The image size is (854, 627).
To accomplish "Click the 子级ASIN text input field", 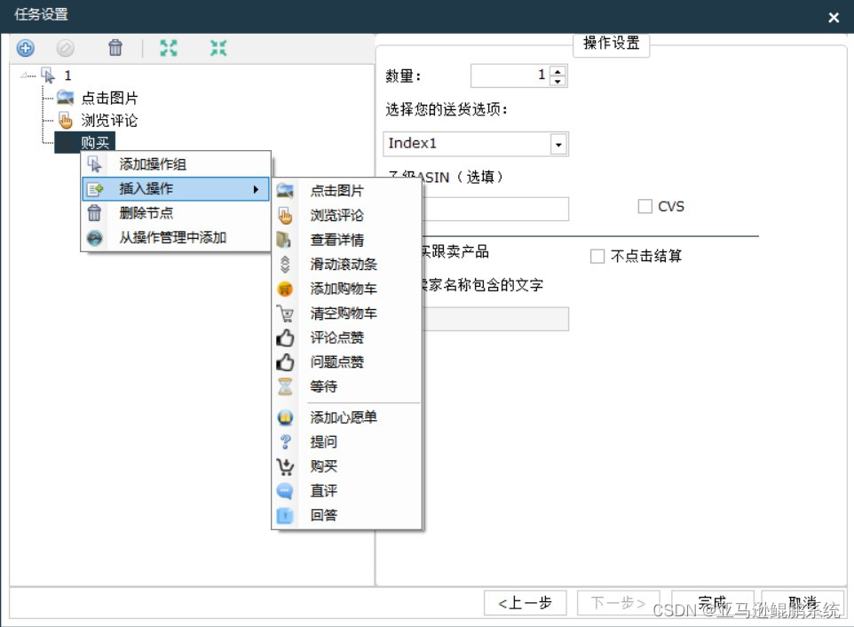I will (494, 210).
